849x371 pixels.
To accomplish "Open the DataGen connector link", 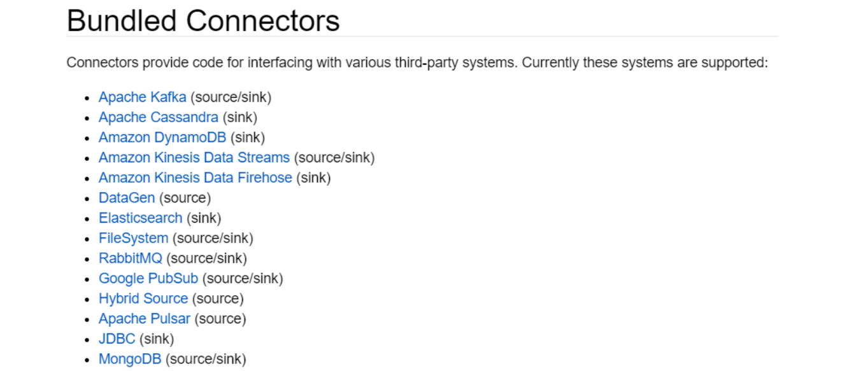I will (x=127, y=198).
